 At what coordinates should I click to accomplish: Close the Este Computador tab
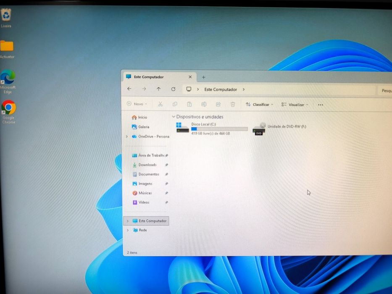click(190, 77)
